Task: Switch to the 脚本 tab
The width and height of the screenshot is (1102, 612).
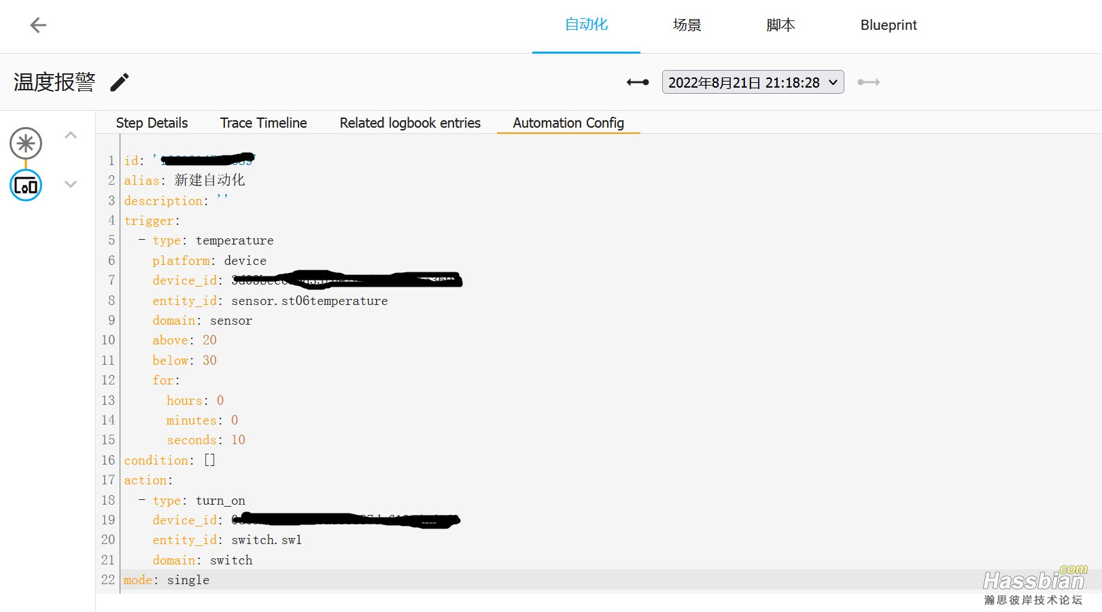Action: pyautogui.click(x=780, y=25)
